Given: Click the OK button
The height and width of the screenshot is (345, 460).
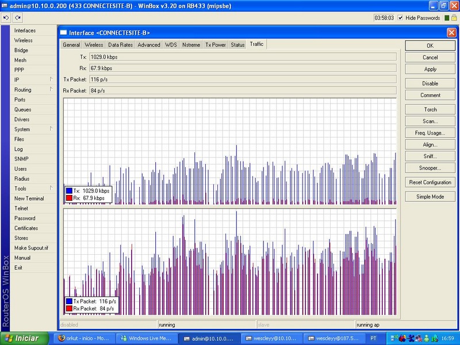Looking at the screenshot, I should 430,45.
